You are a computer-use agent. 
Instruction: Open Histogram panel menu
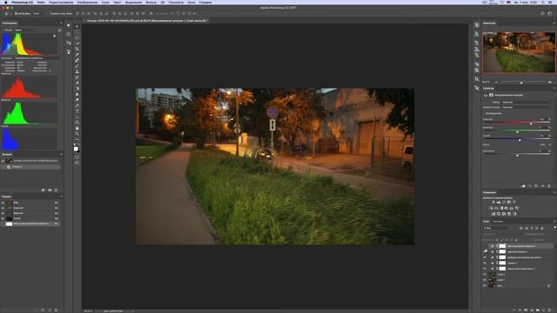point(61,23)
